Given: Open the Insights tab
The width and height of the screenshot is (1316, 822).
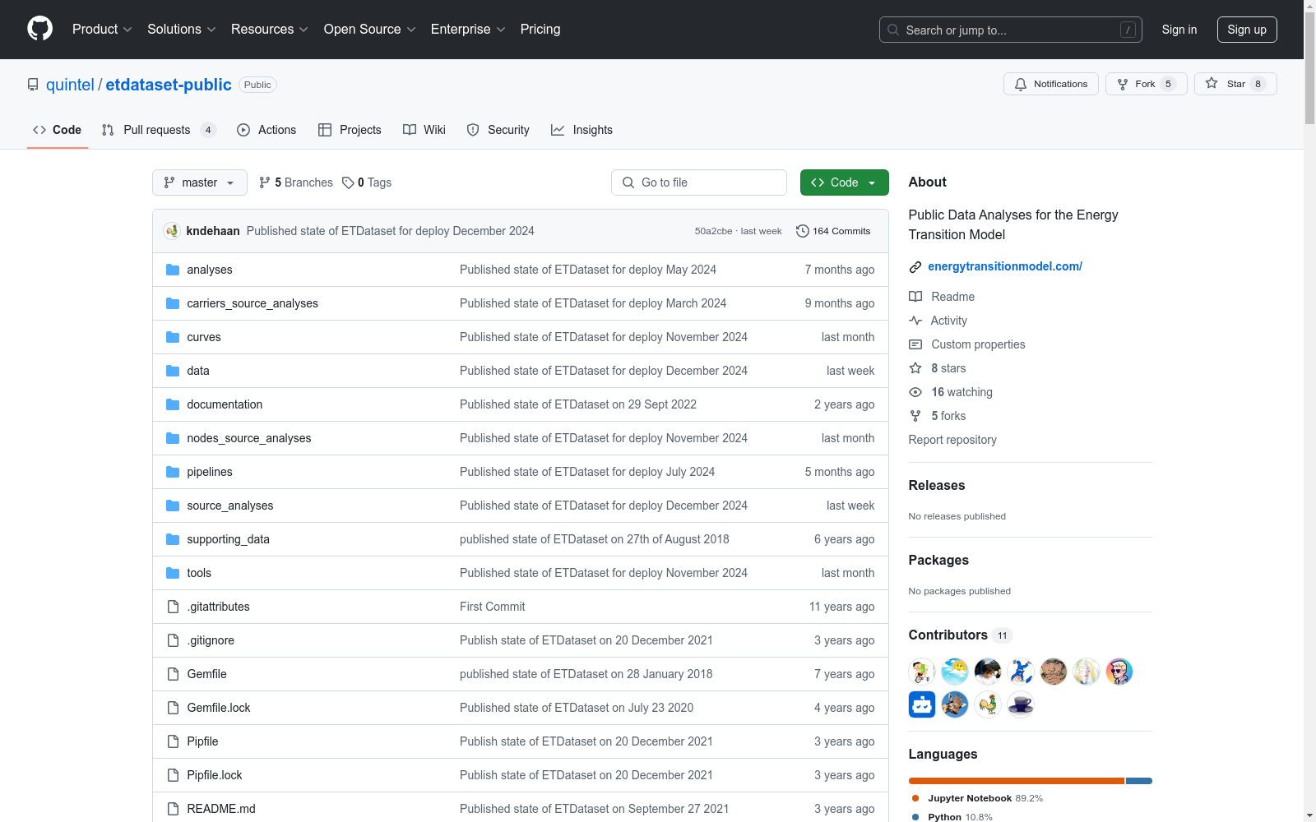Looking at the screenshot, I should click(582, 130).
